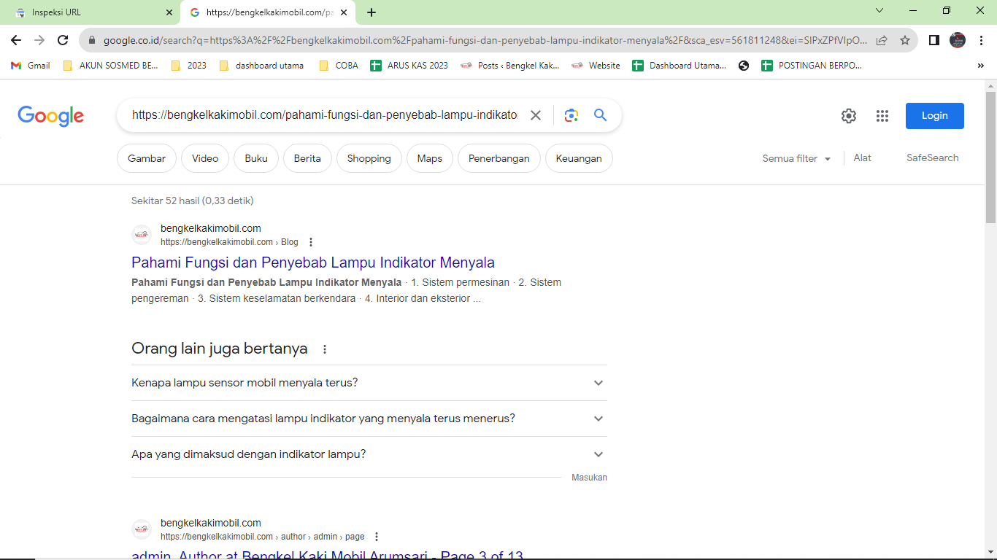Open the 2023 bookmark folder
The image size is (997, 560).
[188, 66]
